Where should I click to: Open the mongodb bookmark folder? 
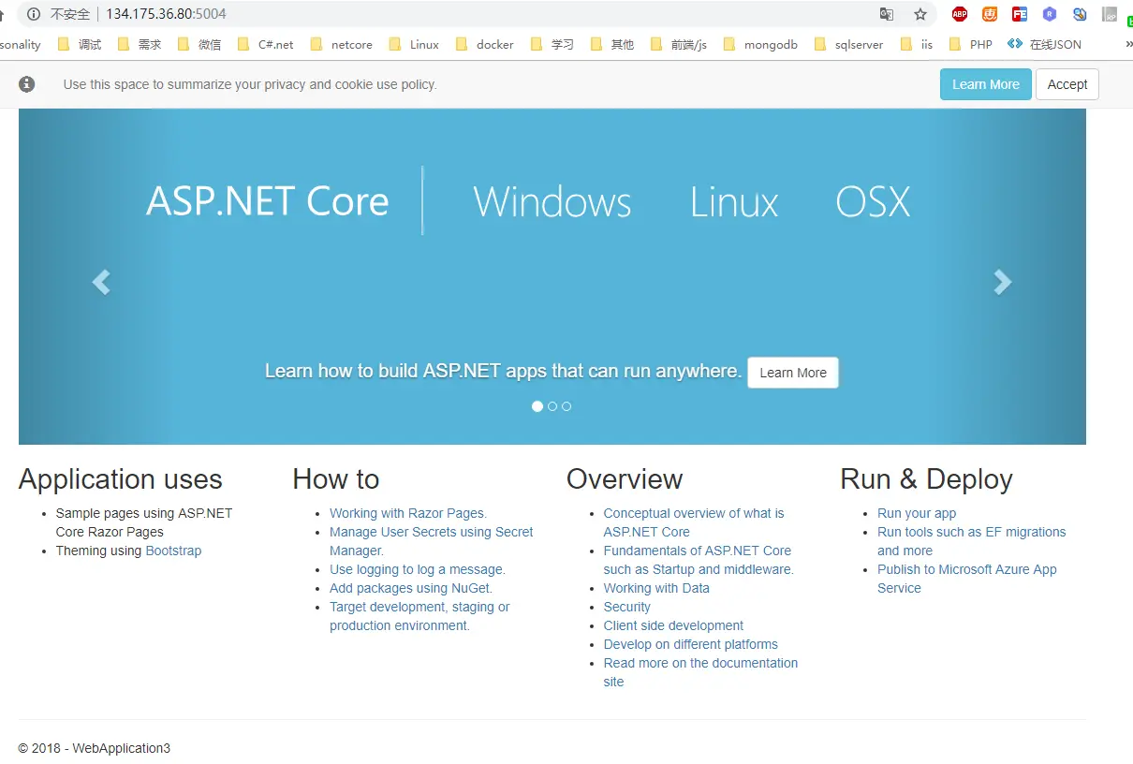tap(760, 44)
